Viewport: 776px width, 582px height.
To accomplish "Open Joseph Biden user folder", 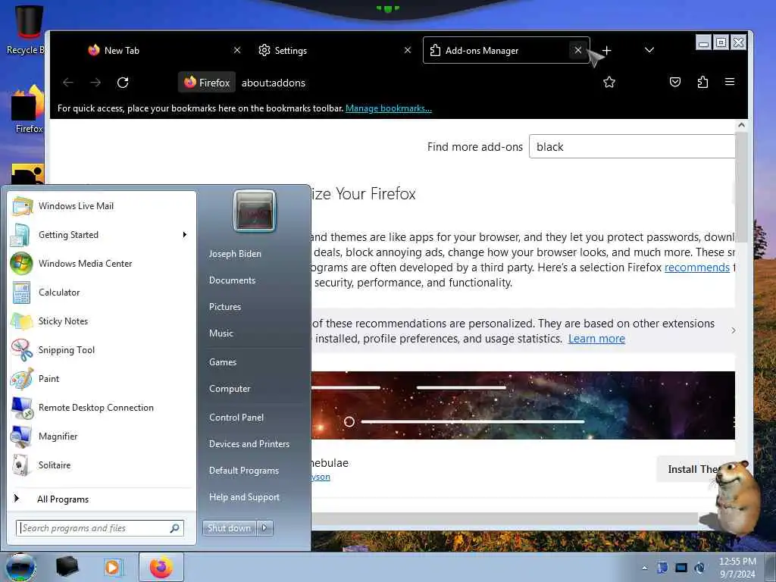I will [x=235, y=253].
